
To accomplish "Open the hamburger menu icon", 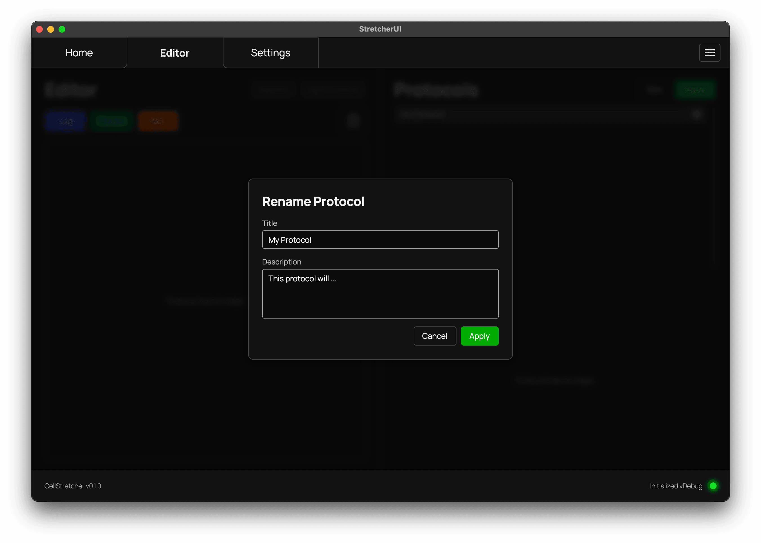I will (709, 53).
